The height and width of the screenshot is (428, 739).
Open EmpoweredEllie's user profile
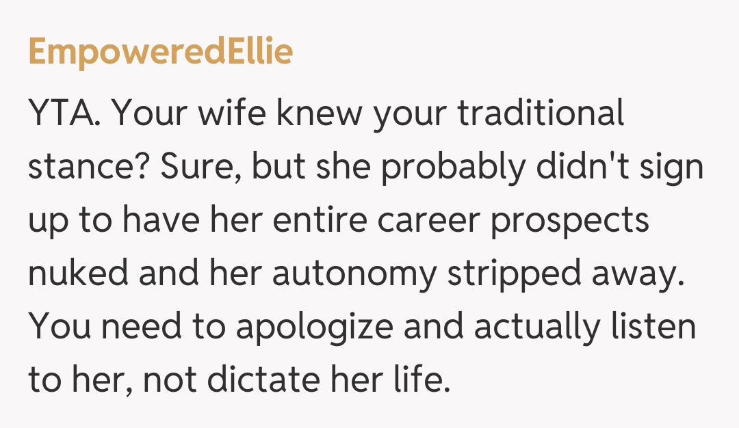click(161, 53)
